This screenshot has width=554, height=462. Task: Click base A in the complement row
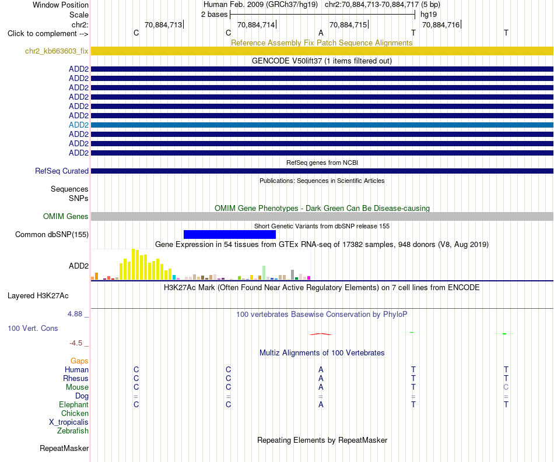[x=321, y=33]
